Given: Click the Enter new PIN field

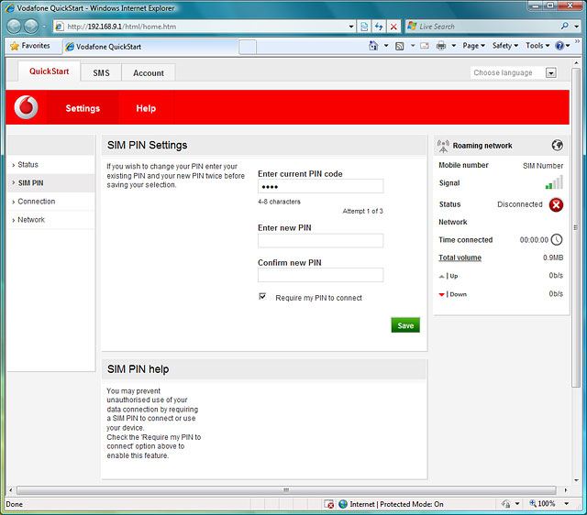Looking at the screenshot, I should click(x=320, y=241).
